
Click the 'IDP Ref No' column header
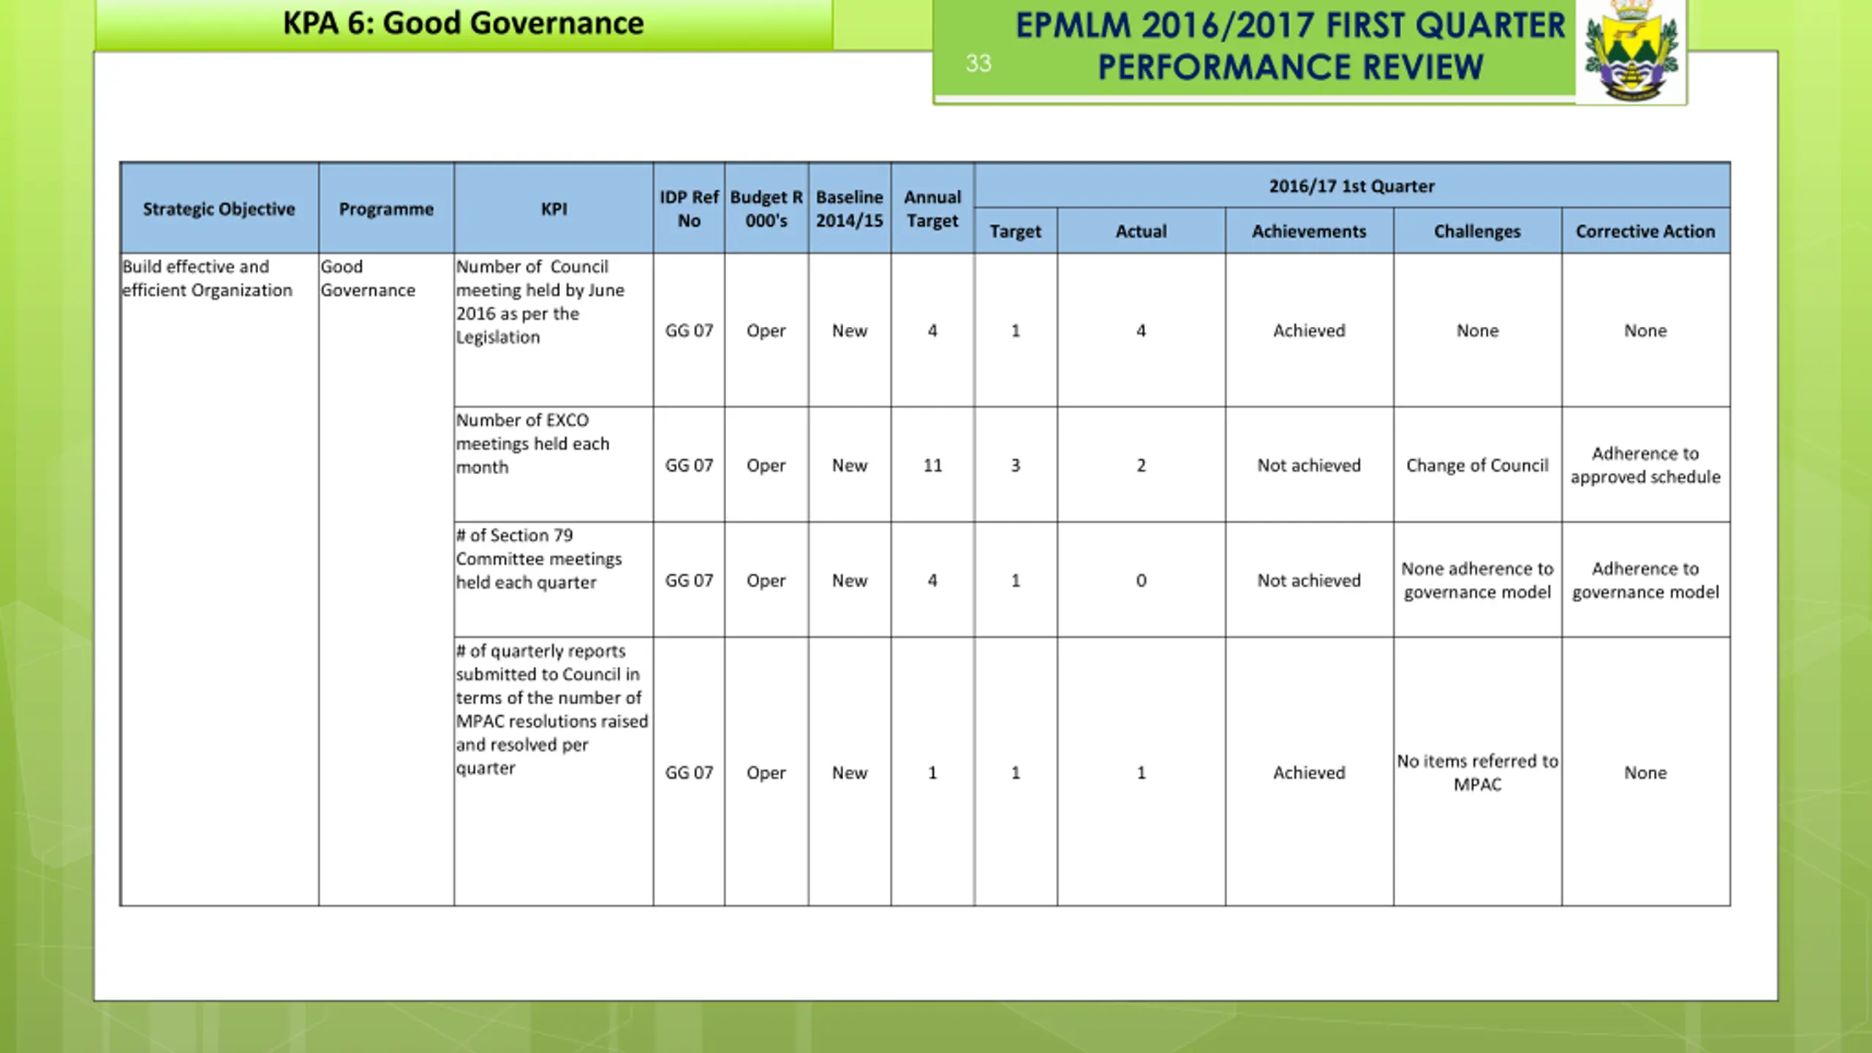pos(689,209)
